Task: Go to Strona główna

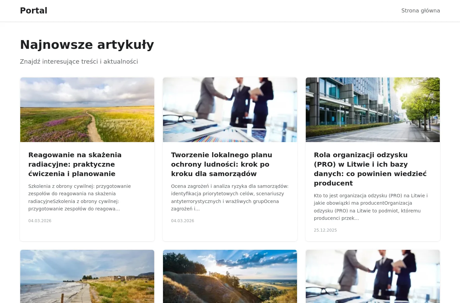Action: tap(421, 11)
